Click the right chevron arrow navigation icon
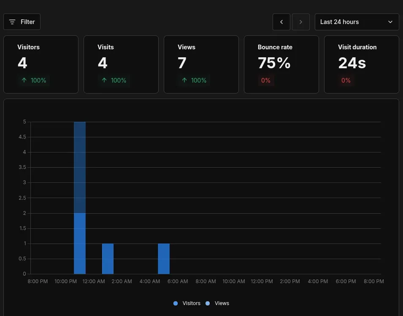This screenshot has width=403, height=316. [x=300, y=21]
